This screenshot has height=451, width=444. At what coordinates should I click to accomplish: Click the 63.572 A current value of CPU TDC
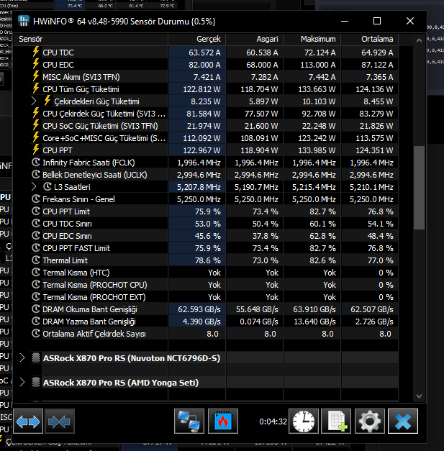[x=204, y=53]
